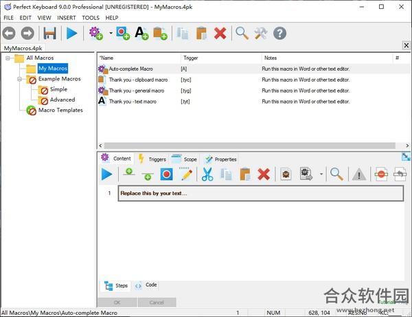Switch to the Scope tab
Viewport: 412px width, 317px height.
184,159
